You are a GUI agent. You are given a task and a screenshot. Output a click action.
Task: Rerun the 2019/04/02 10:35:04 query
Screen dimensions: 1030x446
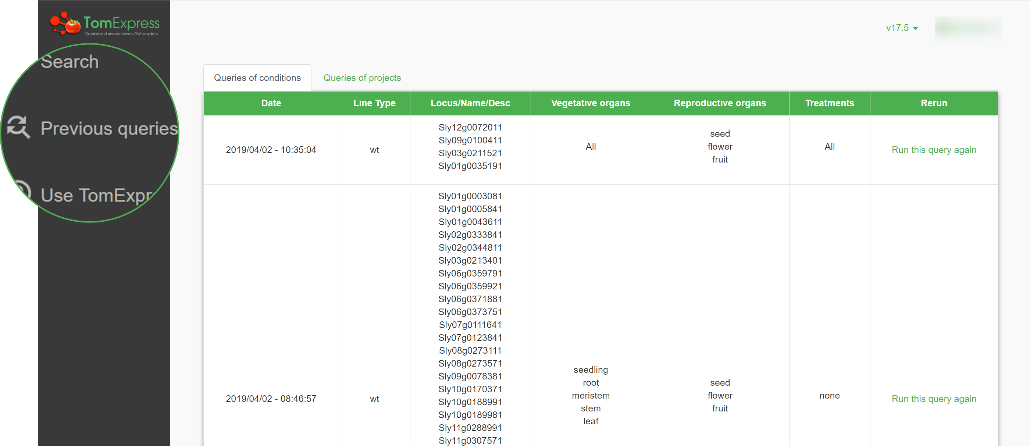(934, 150)
